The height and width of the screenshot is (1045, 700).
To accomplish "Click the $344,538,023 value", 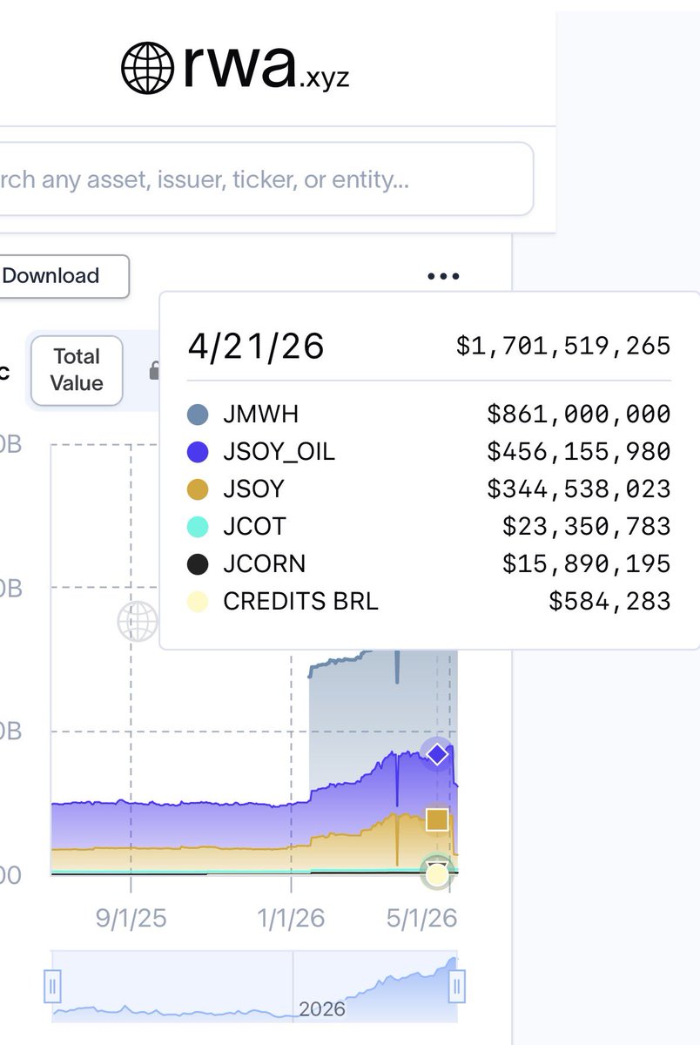I will coord(579,489).
